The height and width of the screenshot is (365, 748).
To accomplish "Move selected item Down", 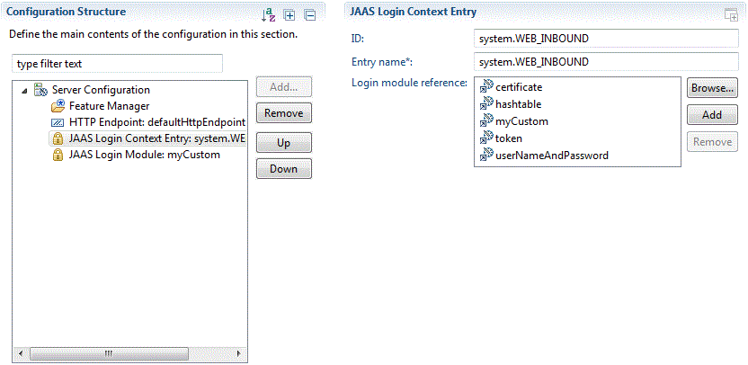I will 284,169.
